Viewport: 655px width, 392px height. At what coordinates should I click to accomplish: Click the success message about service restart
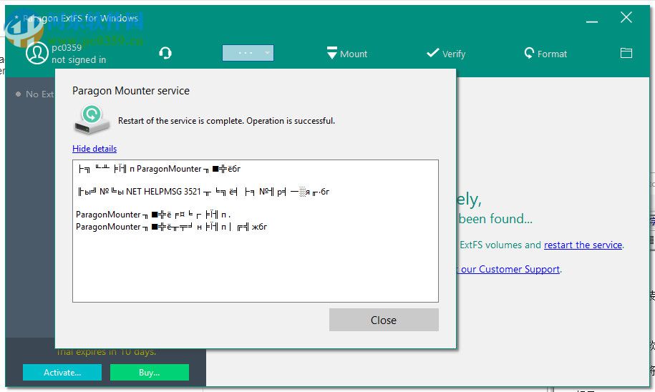[x=226, y=121]
